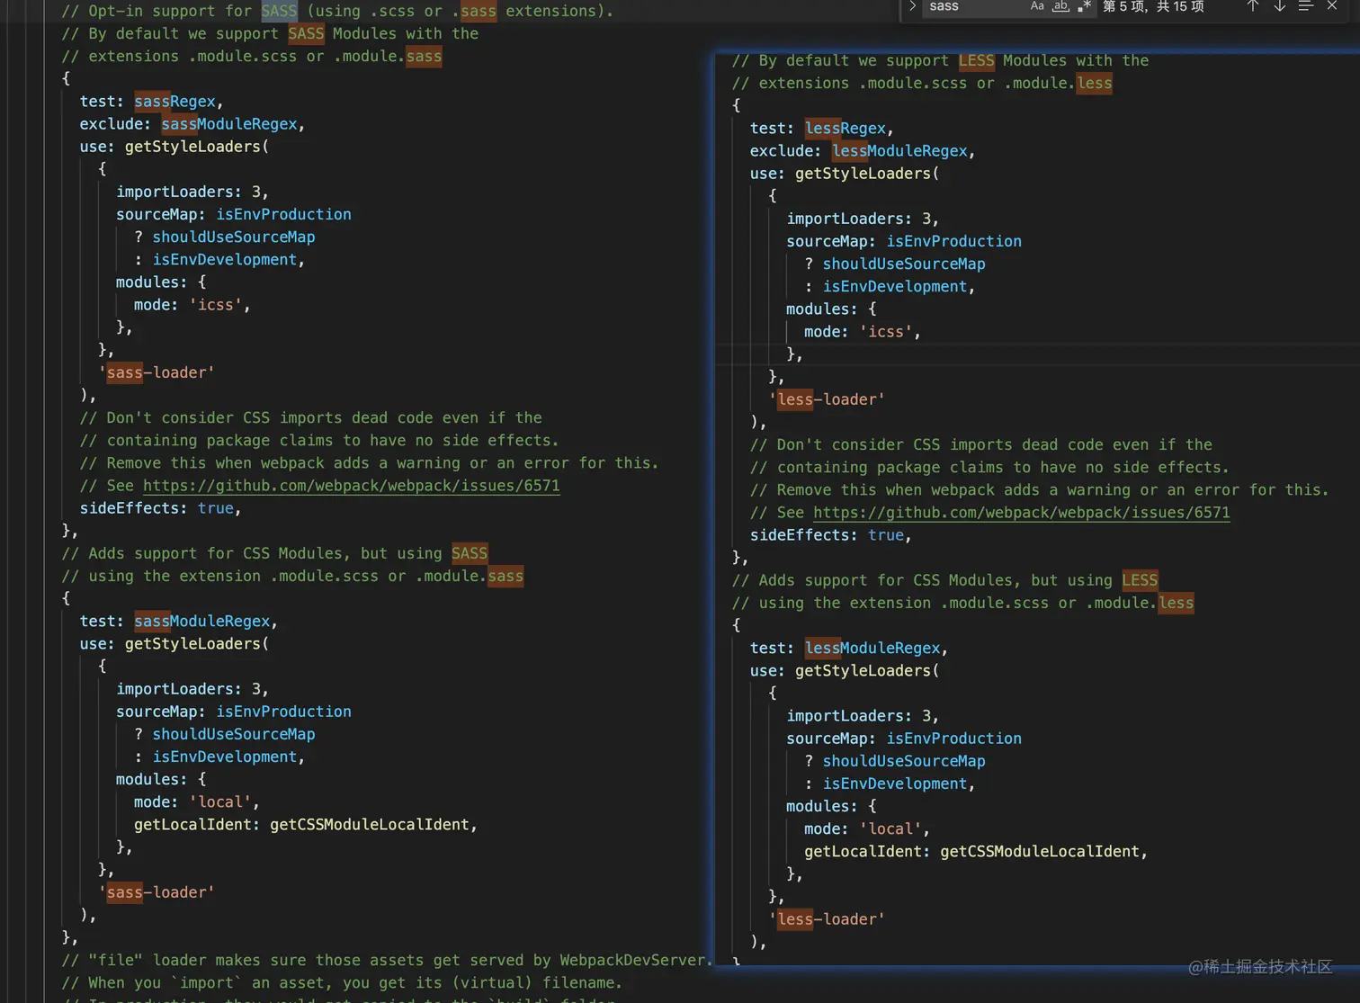Click 'getCSSModuleLocalIdent' in left code

click(369, 825)
